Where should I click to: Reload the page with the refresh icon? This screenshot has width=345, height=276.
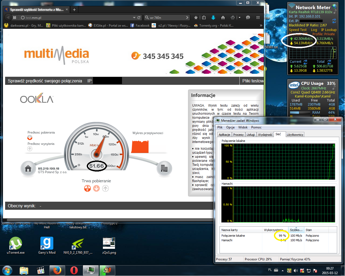tap(139, 18)
